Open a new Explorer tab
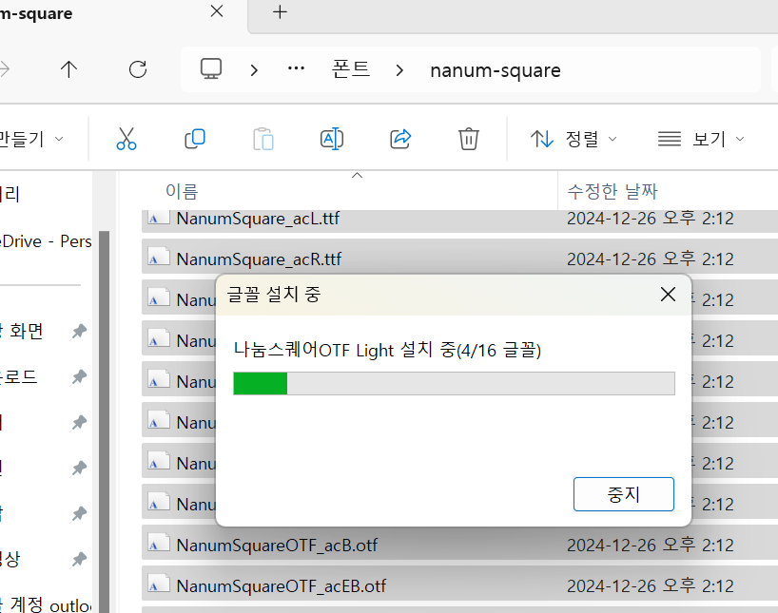Viewport: 778px width, 613px height. tap(280, 12)
